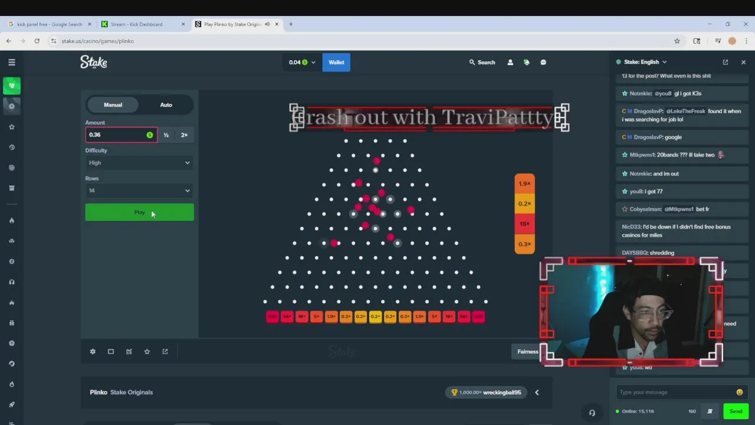
Task: Open the gift box icon in sidebar
Action: coord(11,323)
